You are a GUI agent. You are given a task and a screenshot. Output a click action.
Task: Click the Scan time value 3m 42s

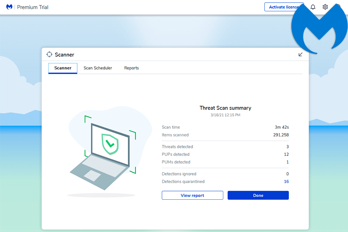(x=282, y=127)
